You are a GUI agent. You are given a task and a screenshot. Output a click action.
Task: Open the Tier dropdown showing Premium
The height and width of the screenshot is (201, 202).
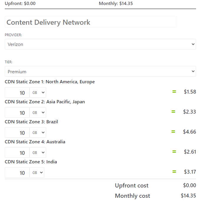point(100,71)
